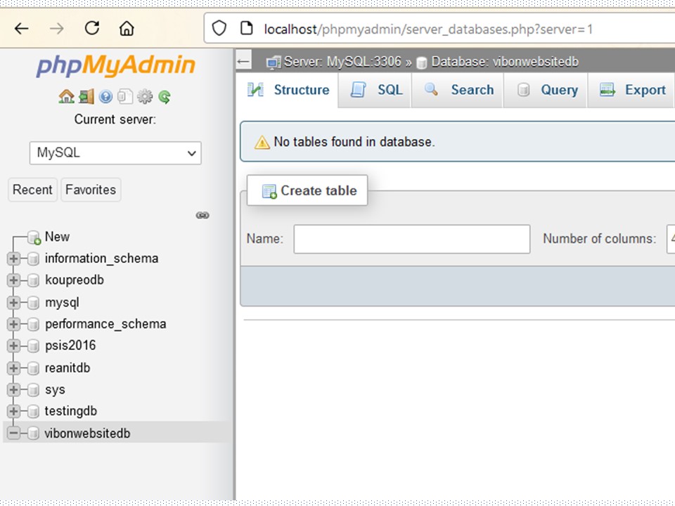675x506 pixels.
Task: Expand the koupreodb database node
Action: (x=13, y=280)
